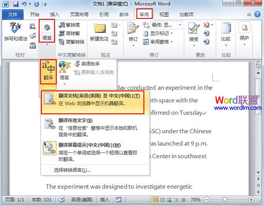Click the Undo arrow icon

coord(24,4)
